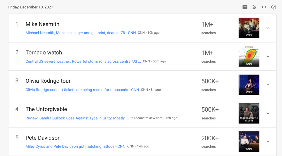Viewport: 282px width, 156px height.
Task: Click thirdcoastreview.com 12h ago source text
Action: click(x=154, y=118)
